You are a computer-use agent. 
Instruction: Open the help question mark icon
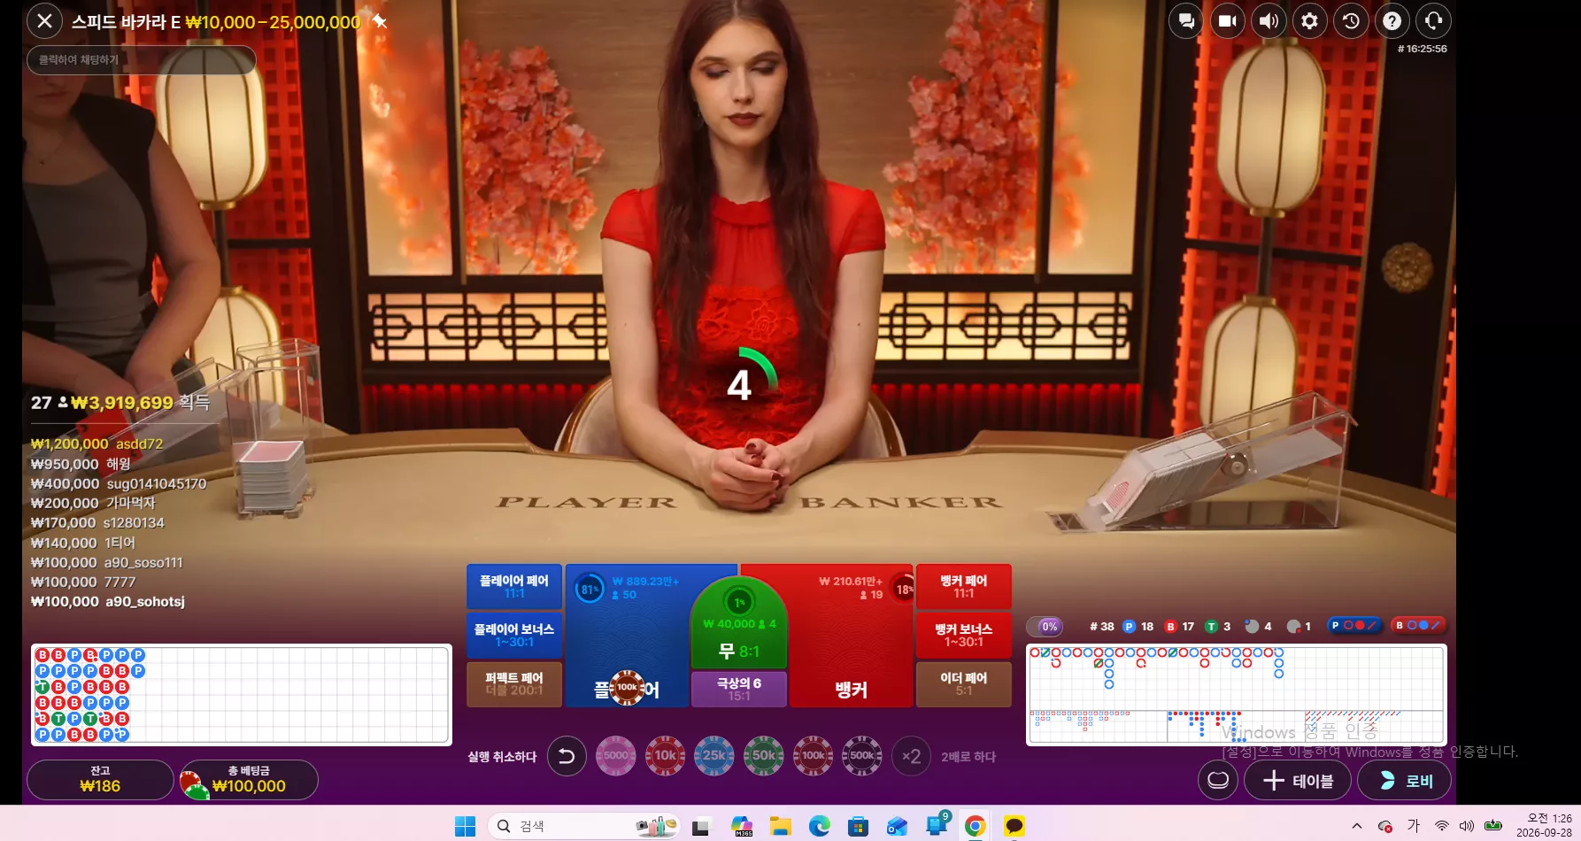(1392, 21)
